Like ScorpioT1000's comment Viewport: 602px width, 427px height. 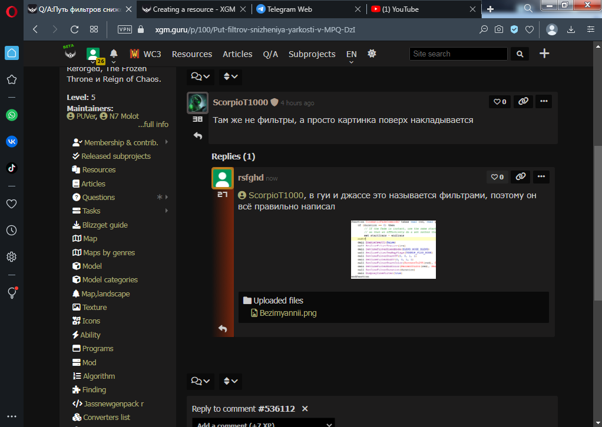(x=500, y=102)
